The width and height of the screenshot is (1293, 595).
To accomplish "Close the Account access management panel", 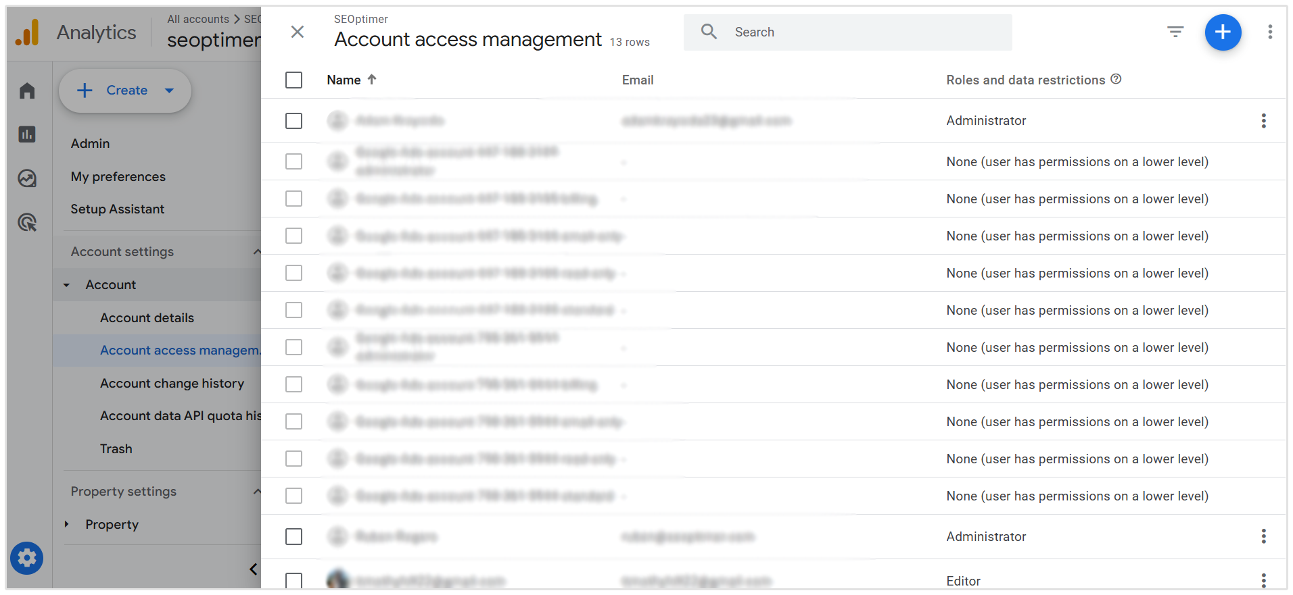I will coord(297,32).
